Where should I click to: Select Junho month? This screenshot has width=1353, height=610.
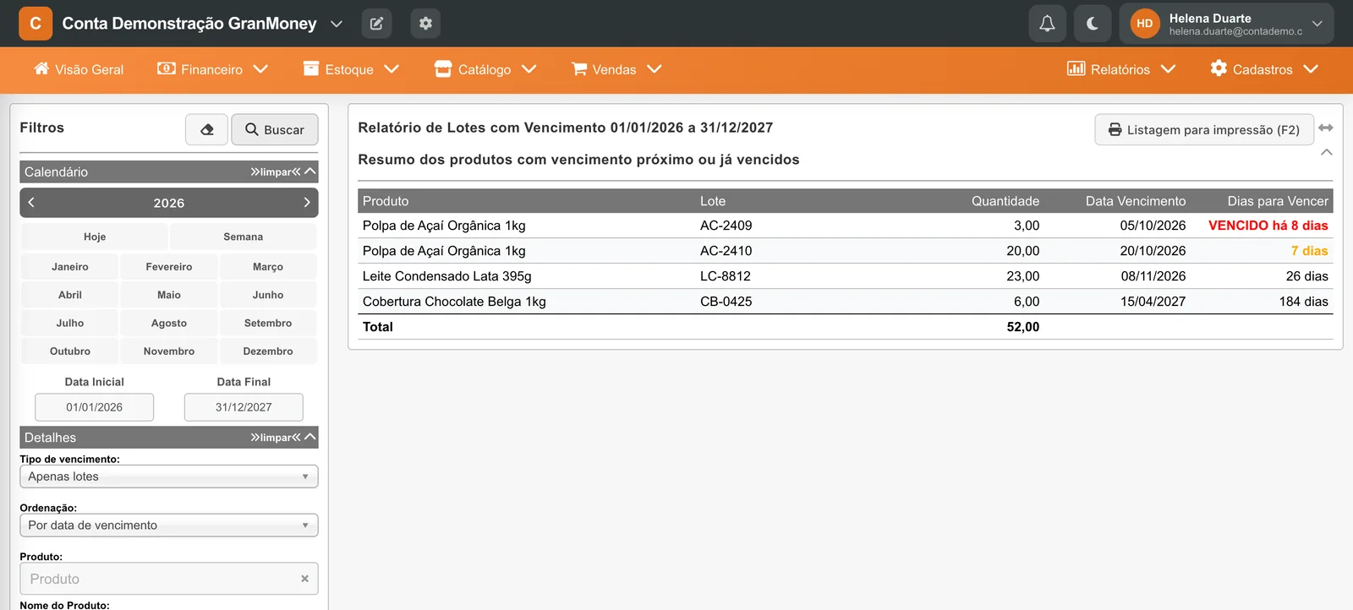click(x=268, y=295)
